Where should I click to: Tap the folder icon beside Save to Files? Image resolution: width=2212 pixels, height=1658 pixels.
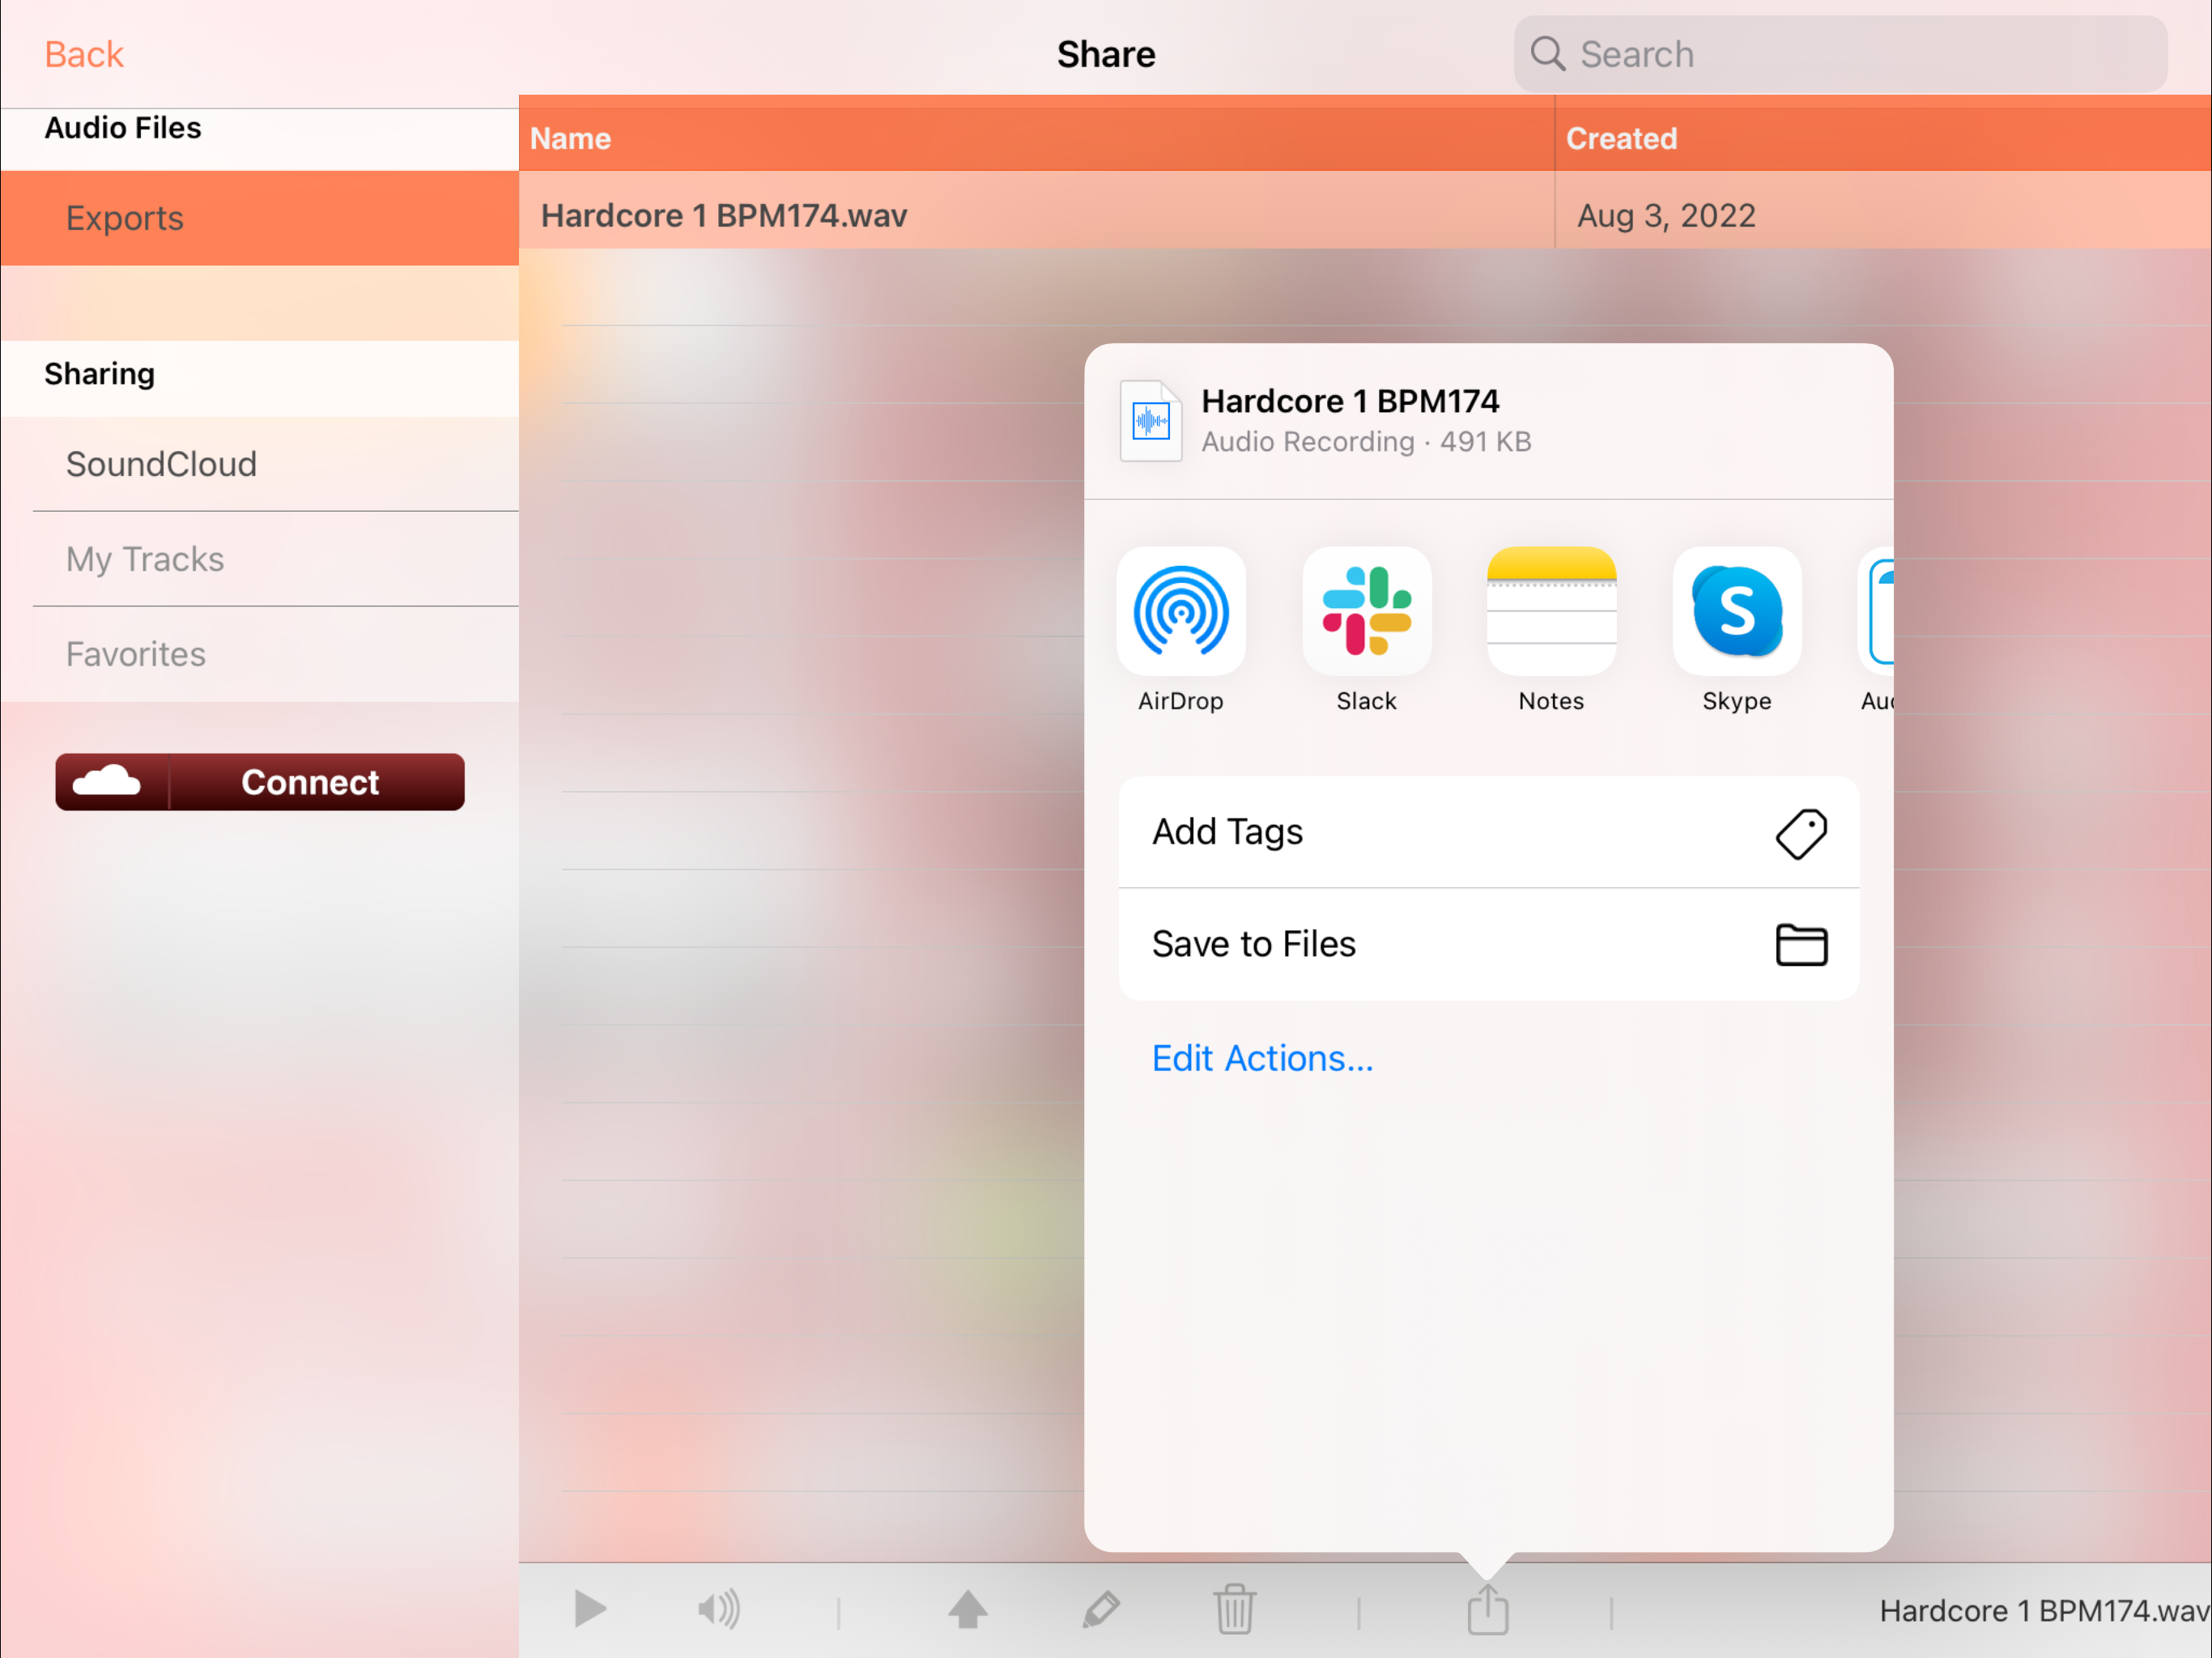(1801, 944)
